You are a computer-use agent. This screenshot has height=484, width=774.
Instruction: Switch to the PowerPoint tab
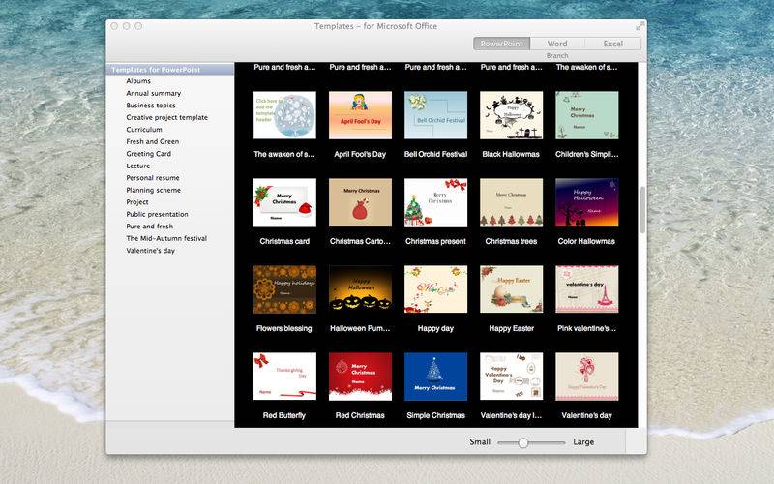(x=501, y=44)
